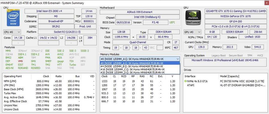Click the 14 nm process value
Image resolution: width=269 pixels, height=114 pixels.
[x=89, y=11]
